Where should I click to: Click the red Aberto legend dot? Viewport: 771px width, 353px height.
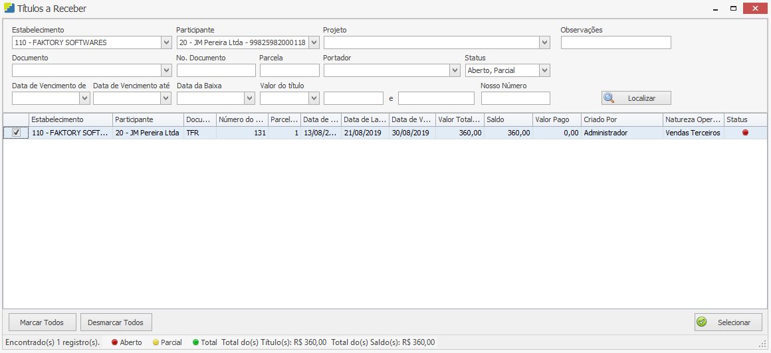(x=114, y=342)
